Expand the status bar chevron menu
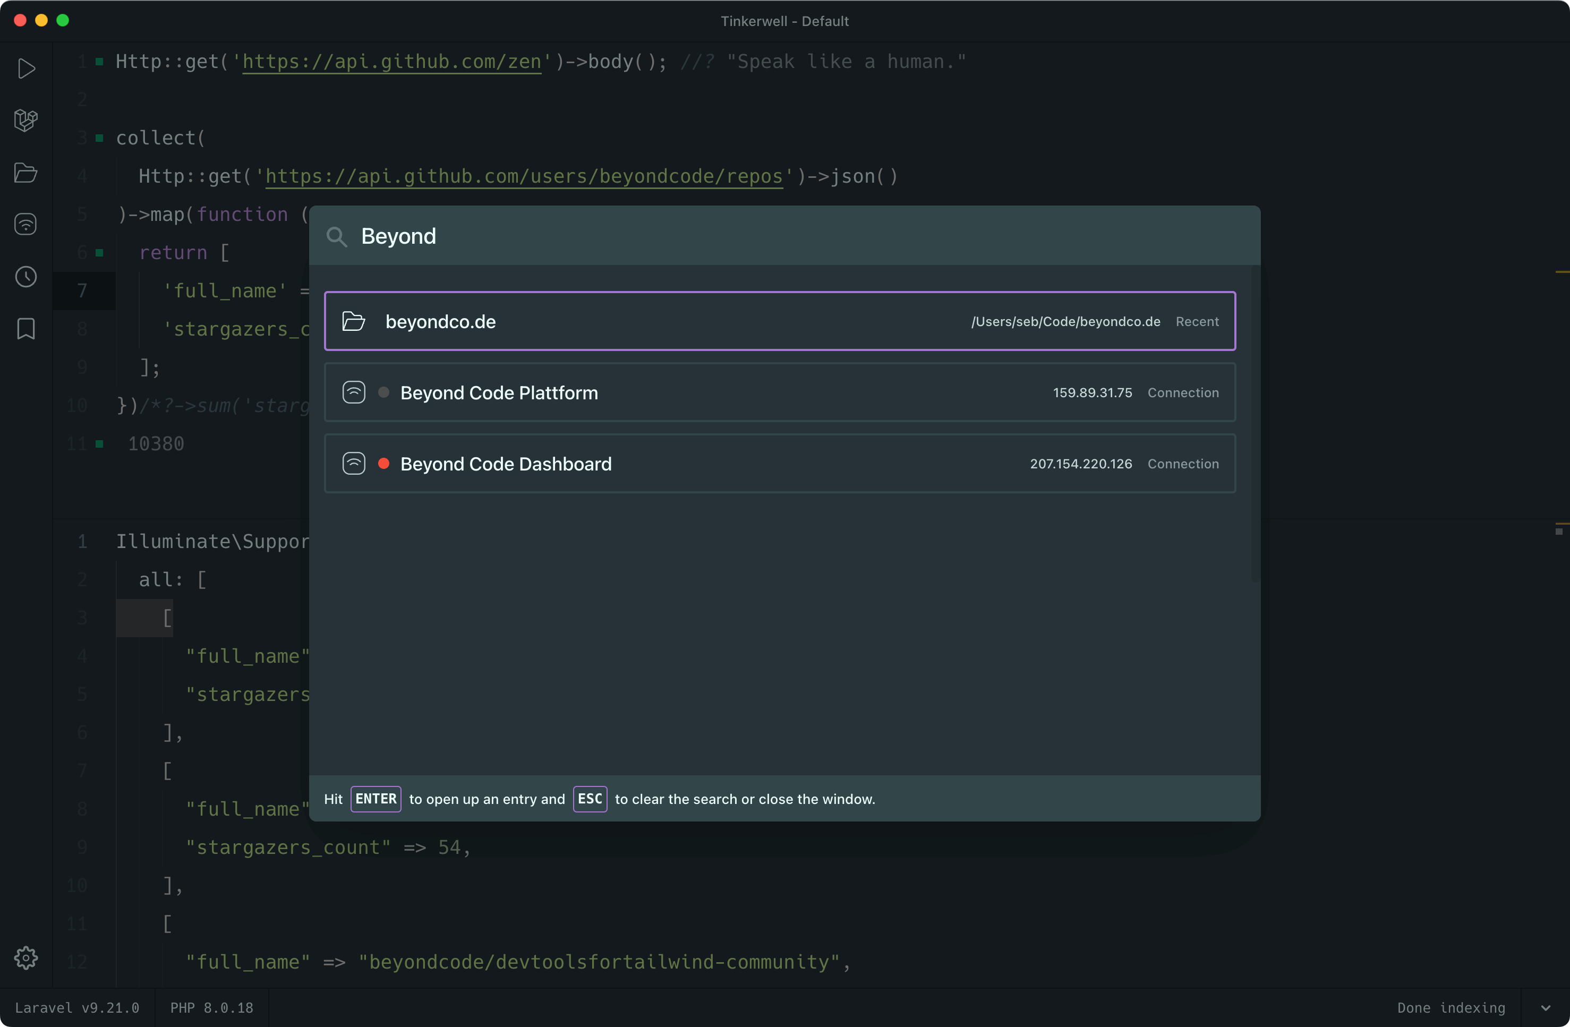The width and height of the screenshot is (1570, 1027). tap(1545, 1008)
